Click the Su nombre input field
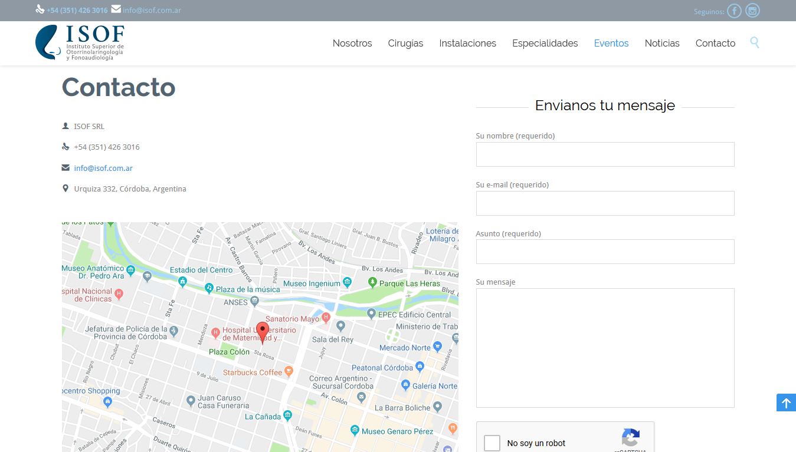The image size is (796, 452). tap(605, 154)
